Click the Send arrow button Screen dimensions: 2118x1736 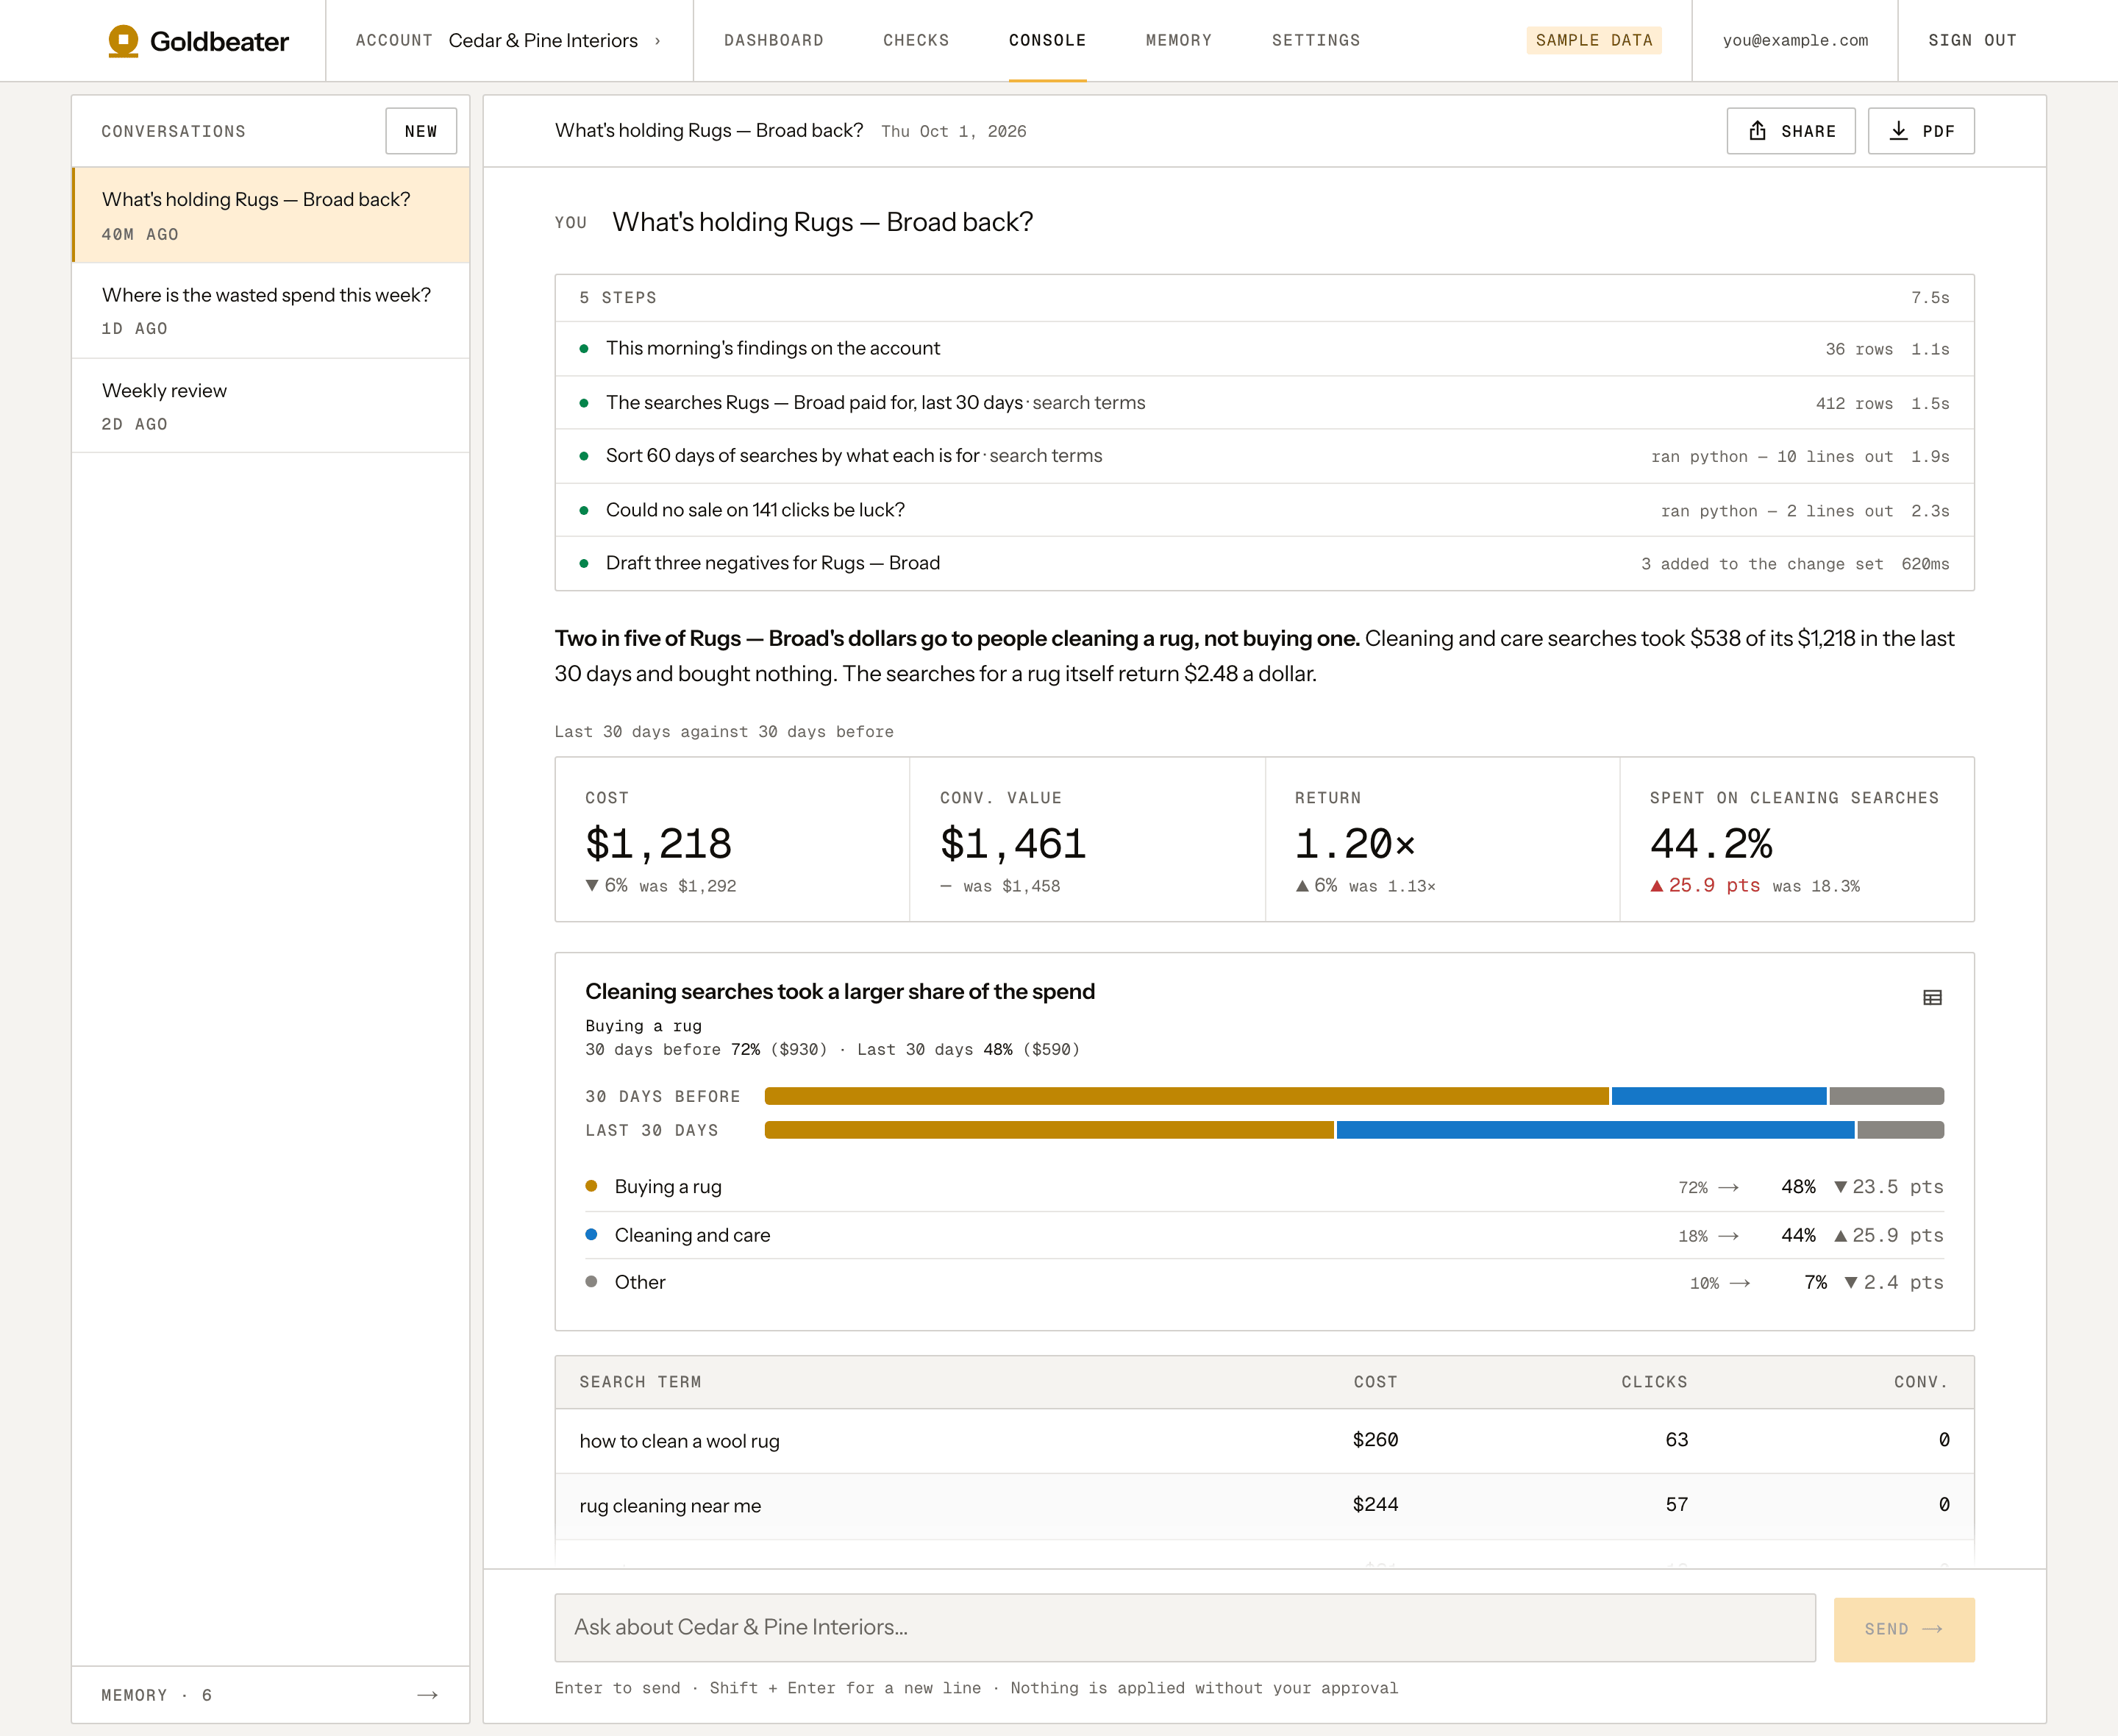(x=1903, y=1630)
